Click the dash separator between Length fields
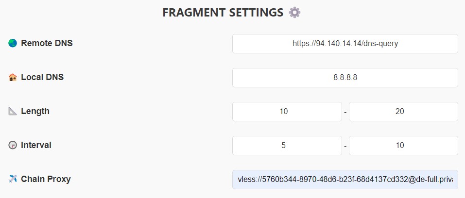465x198 pixels. [x=345, y=112]
